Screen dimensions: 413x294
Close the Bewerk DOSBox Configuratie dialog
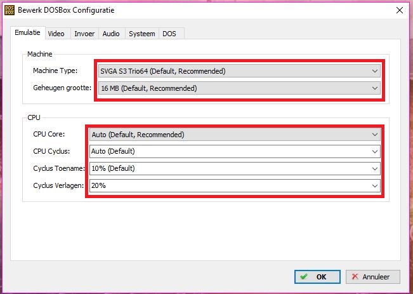(x=399, y=10)
